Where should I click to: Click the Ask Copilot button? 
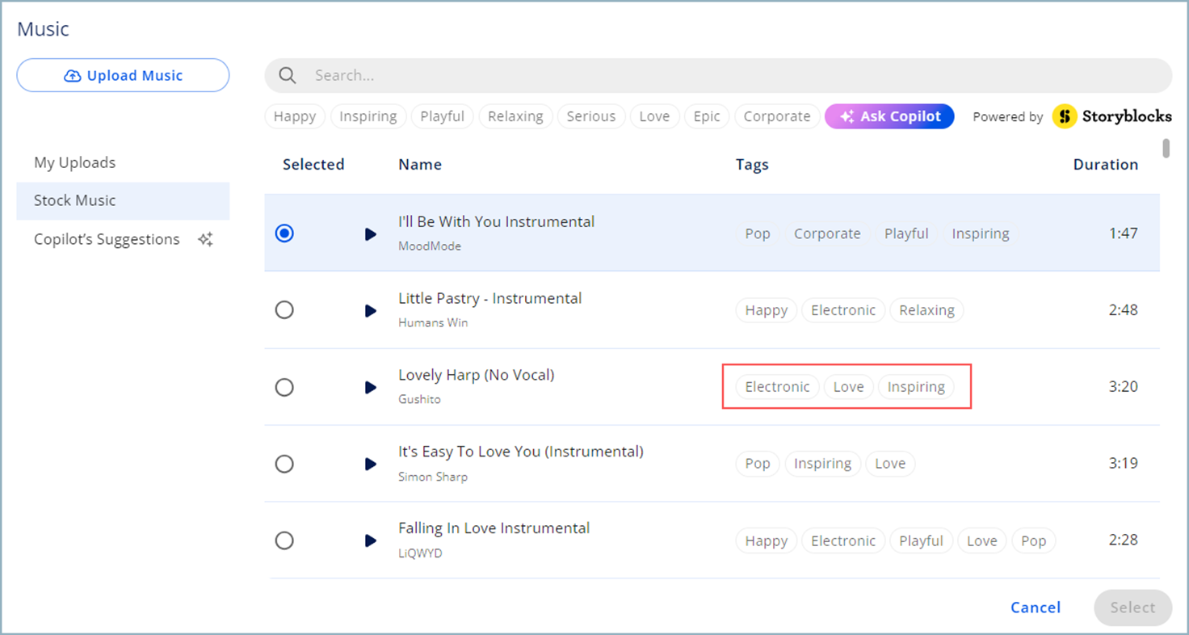(x=889, y=116)
